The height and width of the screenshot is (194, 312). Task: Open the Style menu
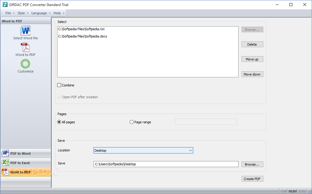tap(23, 13)
